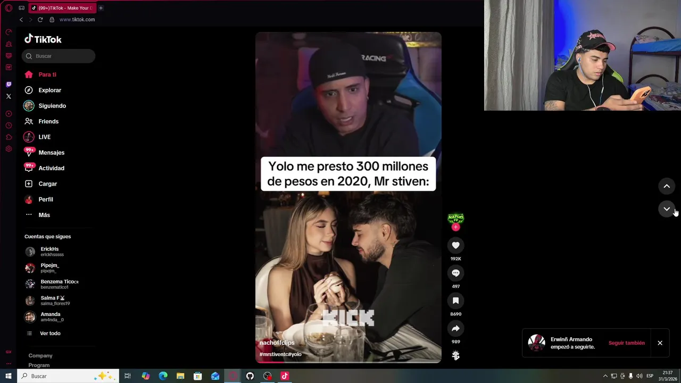Share the video via the arrow icon
This screenshot has height=383, width=681.
click(x=455, y=328)
